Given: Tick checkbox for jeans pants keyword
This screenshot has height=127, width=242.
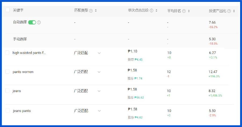Looking at the screenshot, I should coord(8,110).
